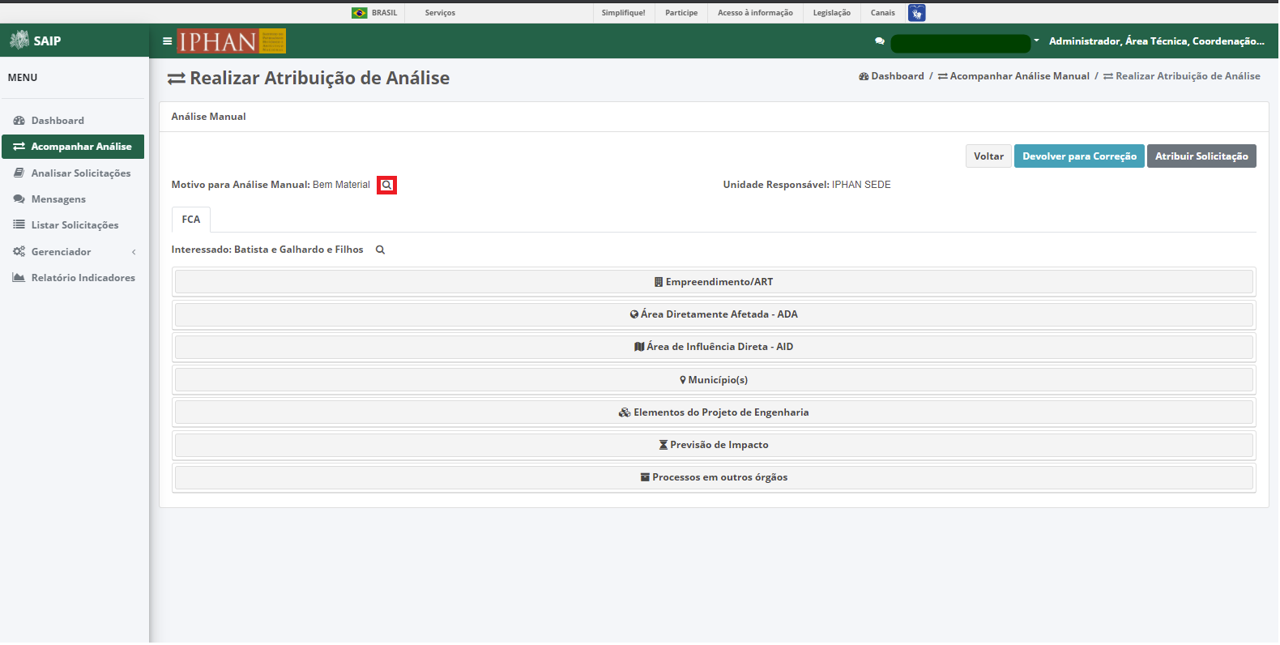Open user account dropdown caret
This screenshot has width=1280, height=645.
pyautogui.click(x=1036, y=41)
